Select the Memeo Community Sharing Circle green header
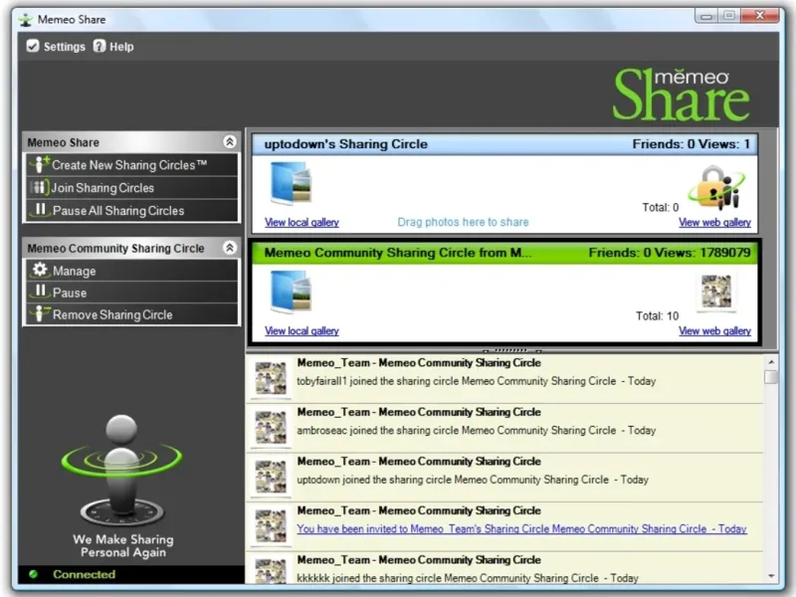796x597 pixels. pyautogui.click(x=504, y=253)
